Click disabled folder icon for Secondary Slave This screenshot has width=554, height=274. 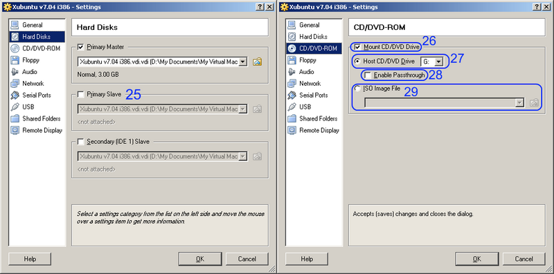click(x=257, y=156)
